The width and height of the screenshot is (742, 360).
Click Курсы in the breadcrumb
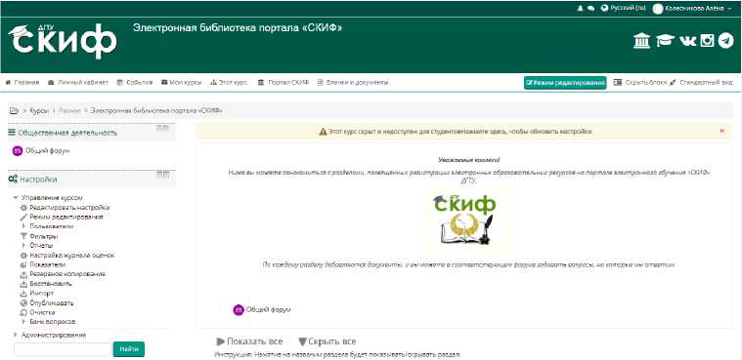[39, 110]
